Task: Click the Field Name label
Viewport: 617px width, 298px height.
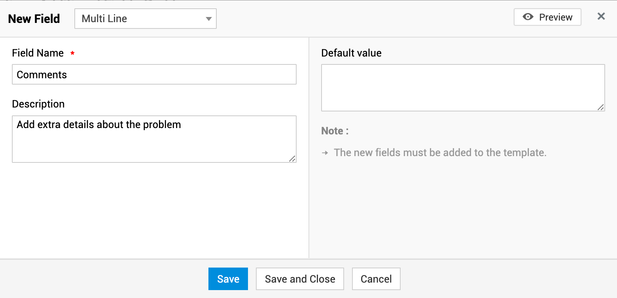Action: 38,53
